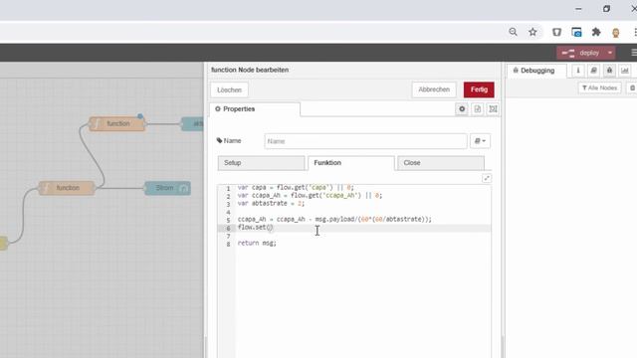The height and width of the screenshot is (358, 637).
Task: Switch to the Setup tab
Action: click(x=261, y=163)
